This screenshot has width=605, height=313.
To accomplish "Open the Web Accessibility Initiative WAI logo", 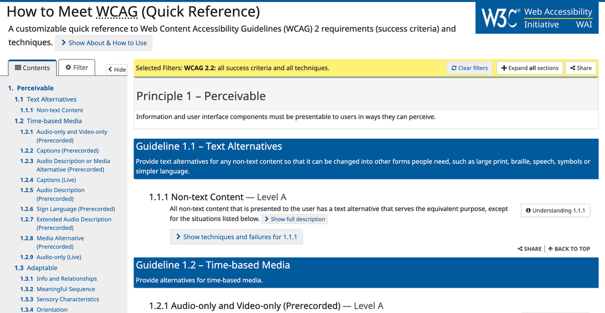I will pyautogui.click(x=558, y=18).
